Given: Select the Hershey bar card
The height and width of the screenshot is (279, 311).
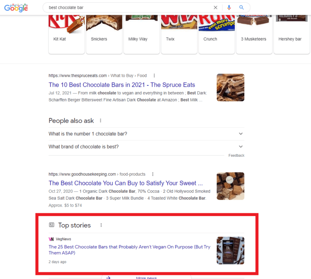Looking at the screenshot, I should pos(291,34).
